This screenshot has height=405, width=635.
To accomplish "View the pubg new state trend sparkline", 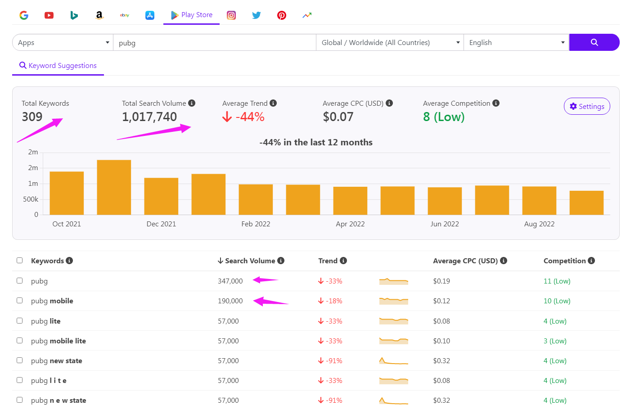I will pos(394,360).
